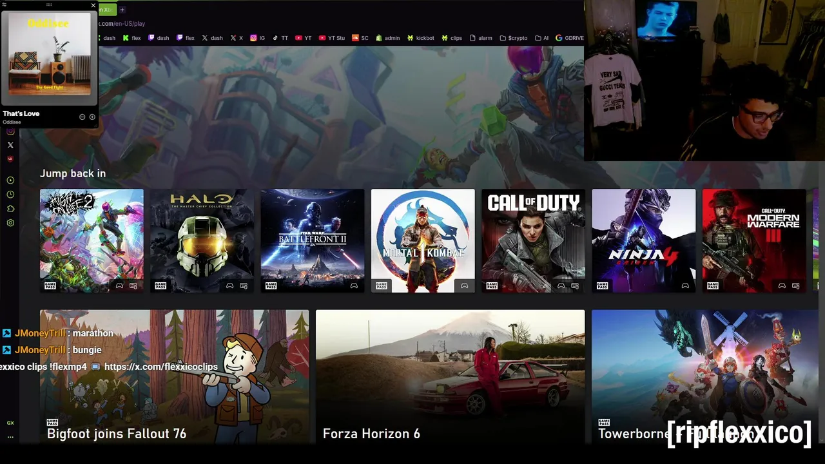Open the X 'dash' bookmark
This screenshot has width=825, height=464.
[212, 38]
